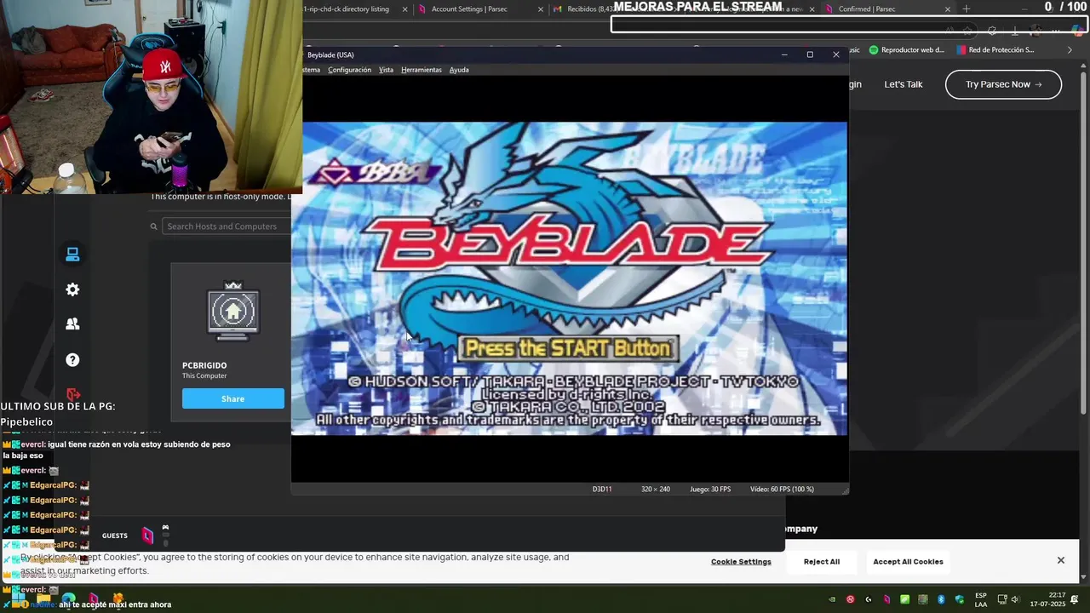Click the Parsec tray icon in system tray
Screen dimensions: 1090x613
pos(886,599)
